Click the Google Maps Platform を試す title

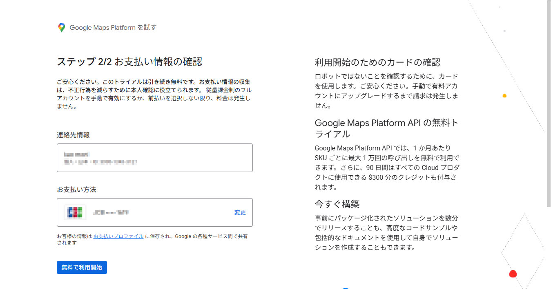click(x=113, y=28)
